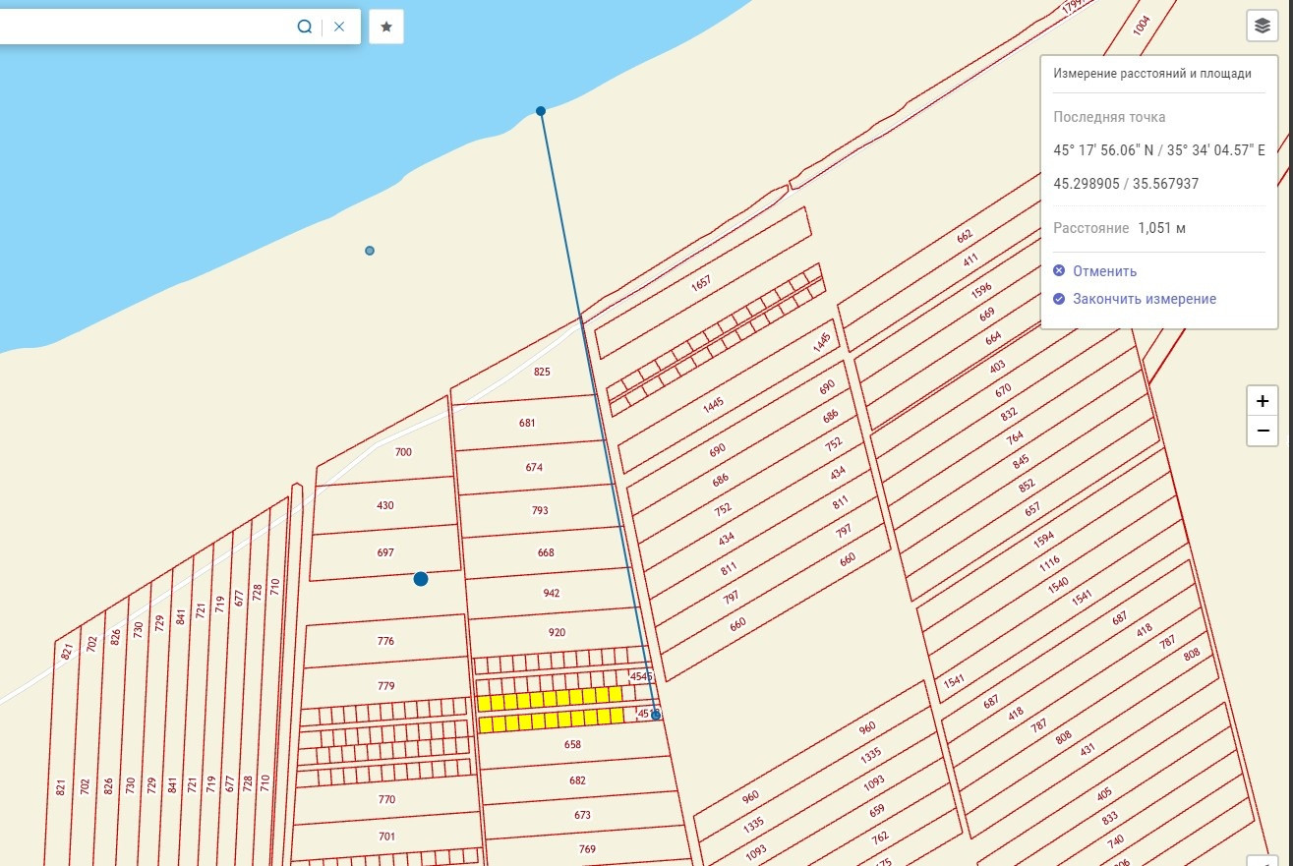The height and width of the screenshot is (866, 1293).
Task: Zoom in with the plus button
Action: coord(1263,402)
